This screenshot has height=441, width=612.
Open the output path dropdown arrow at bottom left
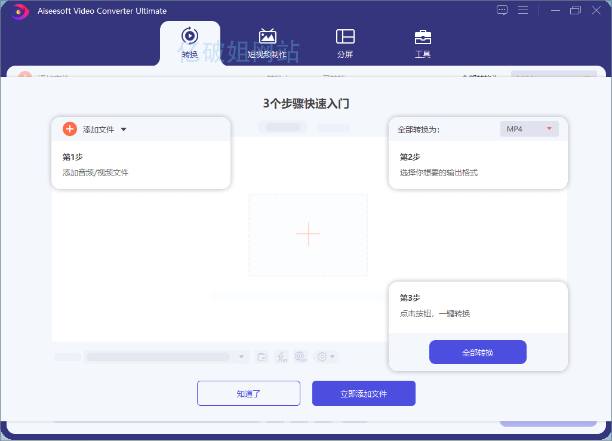(x=242, y=356)
